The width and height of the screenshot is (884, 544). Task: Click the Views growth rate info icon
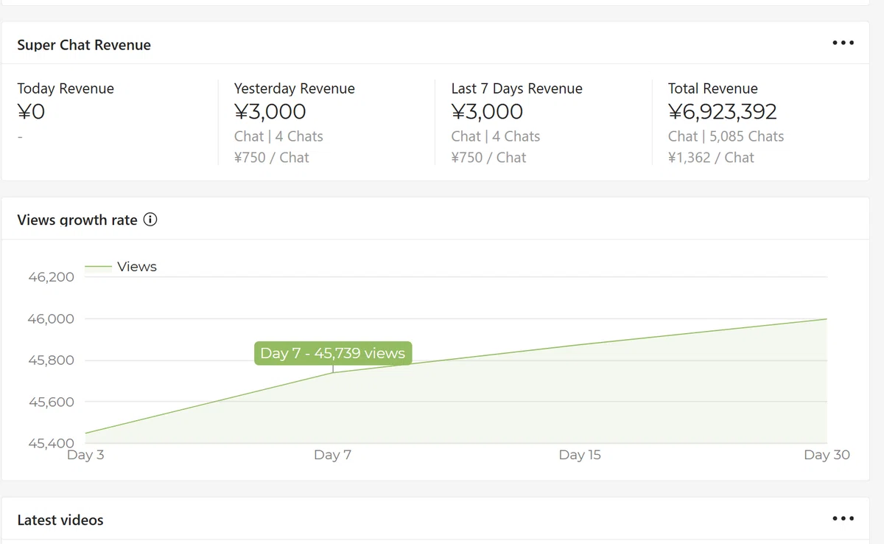tap(150, 219)
